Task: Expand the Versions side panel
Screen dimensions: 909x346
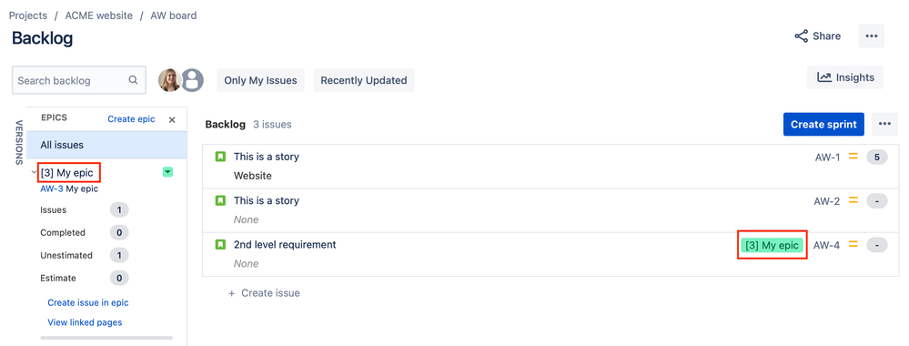Action: pyautogui.click(x=18, y=143)
